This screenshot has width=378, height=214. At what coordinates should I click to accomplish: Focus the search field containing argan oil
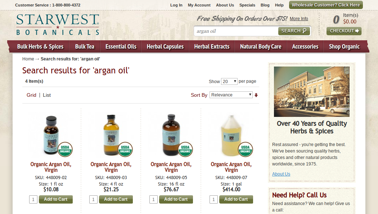click(236, 31)
